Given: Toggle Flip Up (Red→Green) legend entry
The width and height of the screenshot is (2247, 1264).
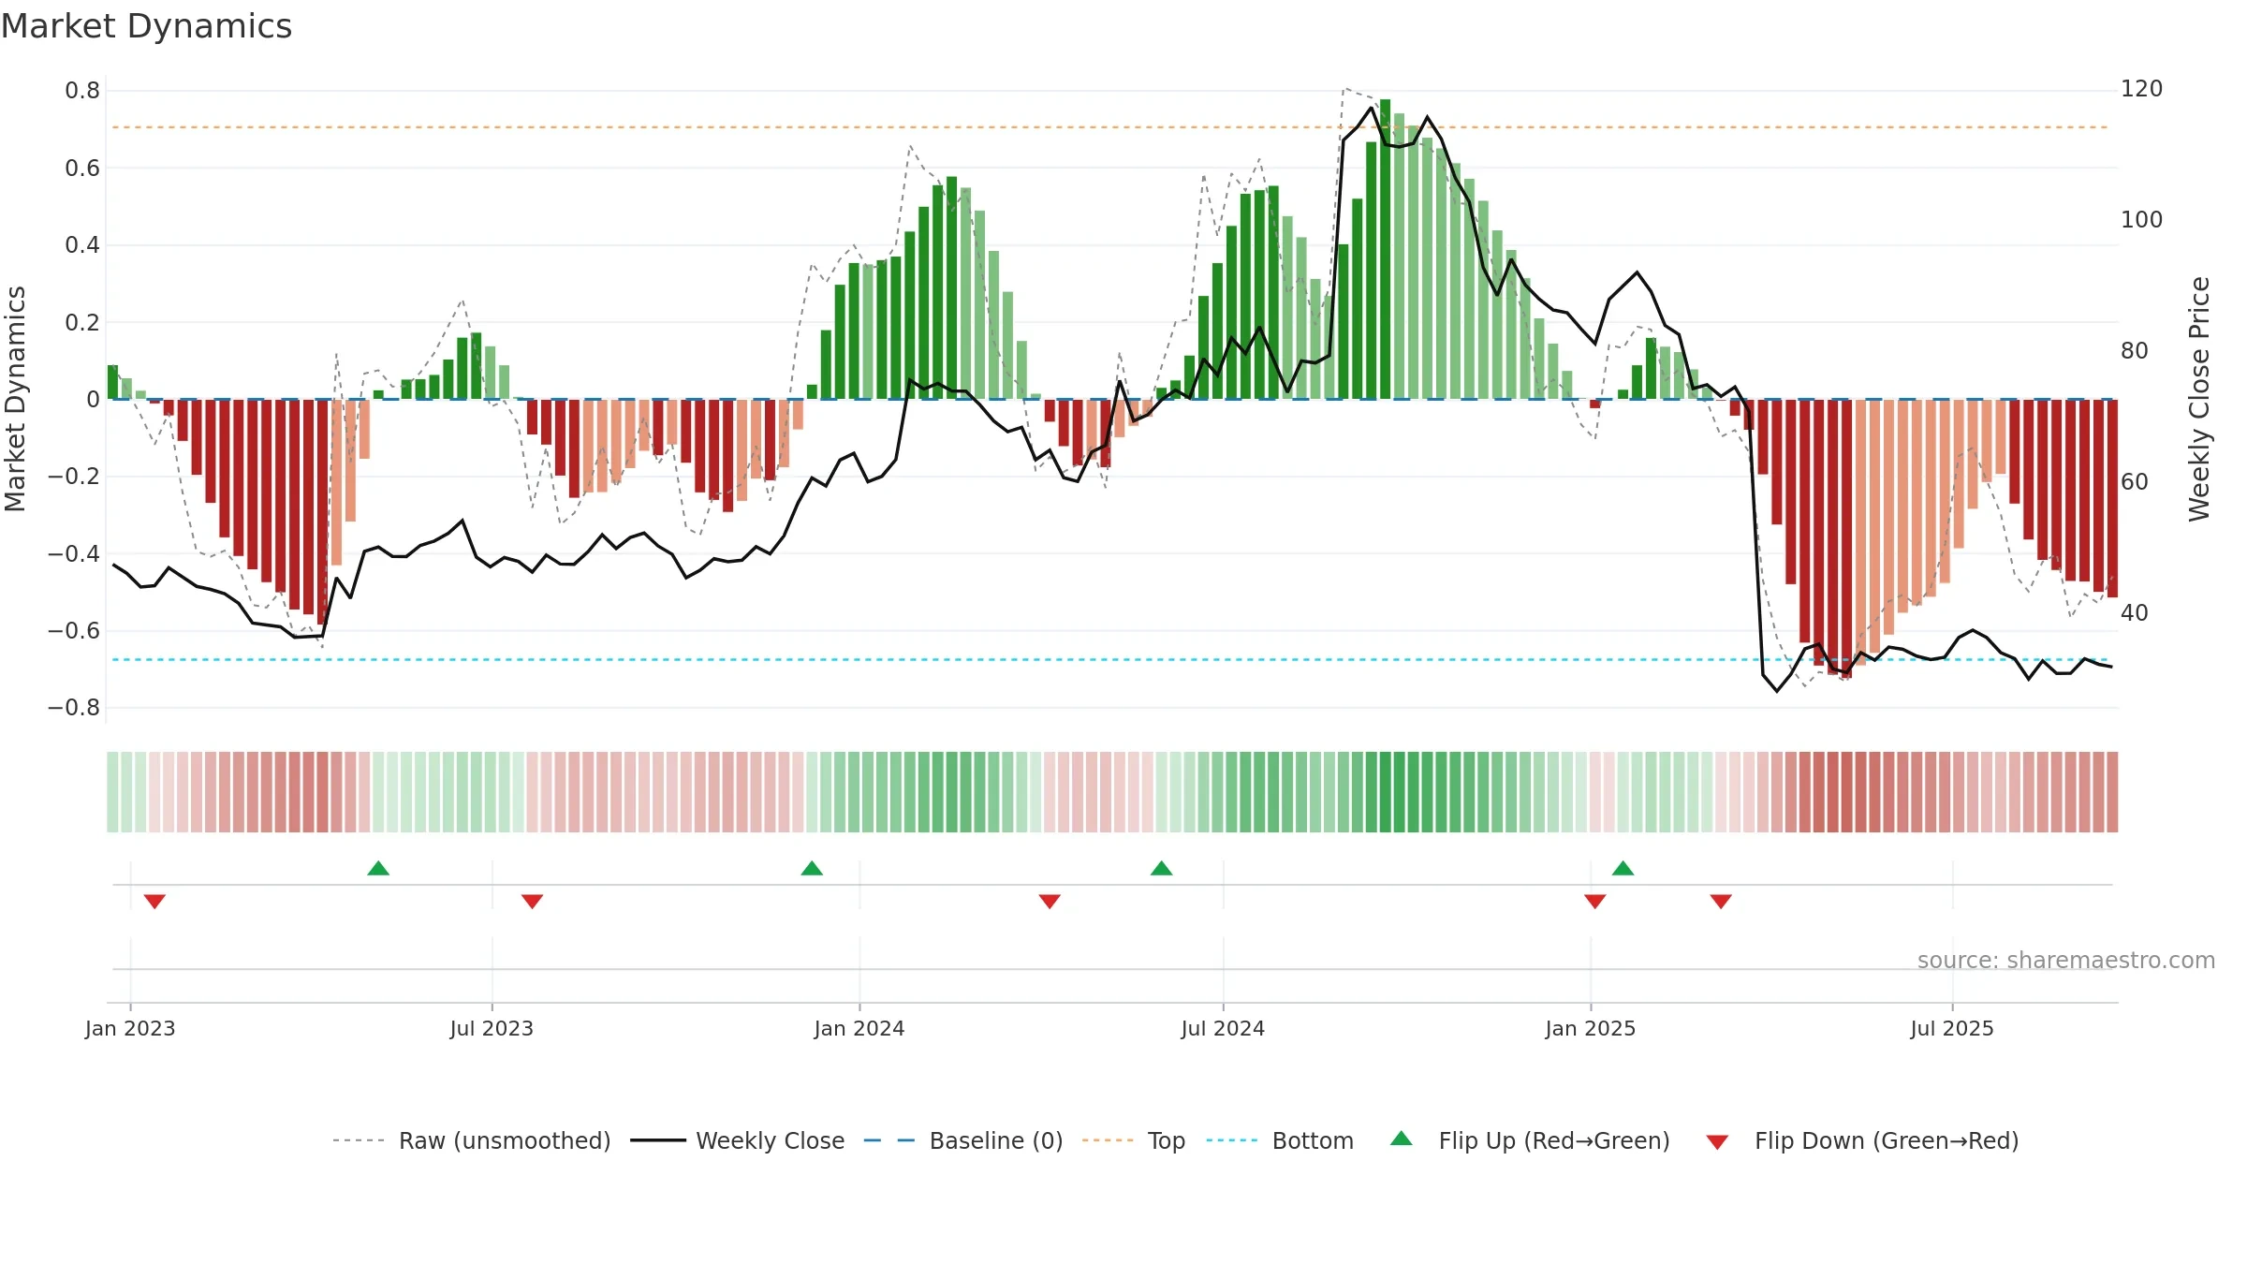Looking at the screenshot, I should coord(1530,1140).
